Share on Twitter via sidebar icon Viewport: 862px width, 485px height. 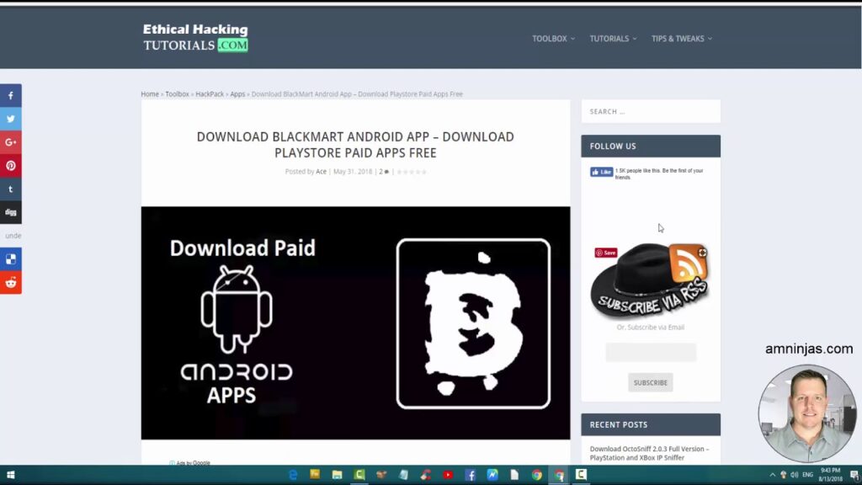coord(10,119)
